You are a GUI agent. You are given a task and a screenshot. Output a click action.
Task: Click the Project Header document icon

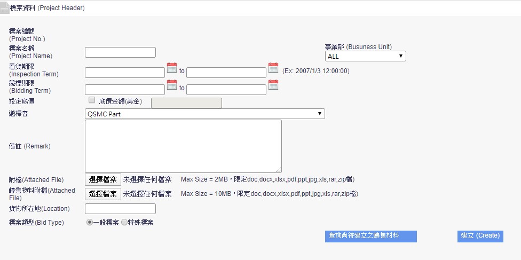5,9
